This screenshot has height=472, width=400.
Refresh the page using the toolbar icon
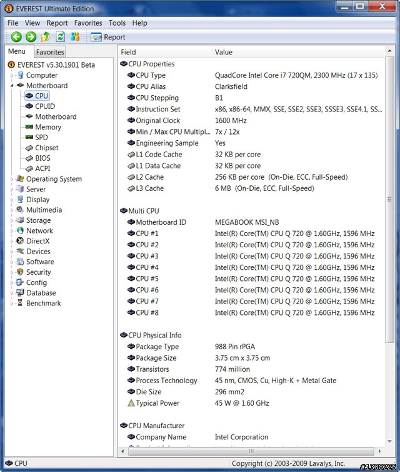pos(61,37)
